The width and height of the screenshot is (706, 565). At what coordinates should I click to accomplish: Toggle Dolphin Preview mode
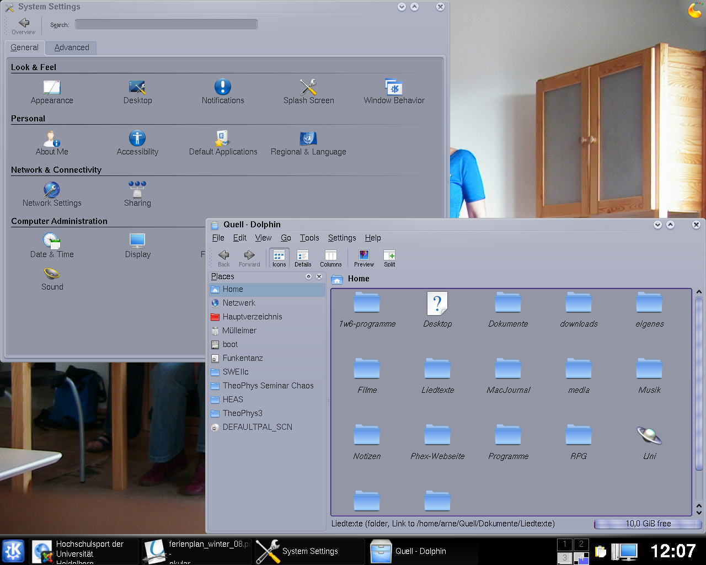(363, 258)
